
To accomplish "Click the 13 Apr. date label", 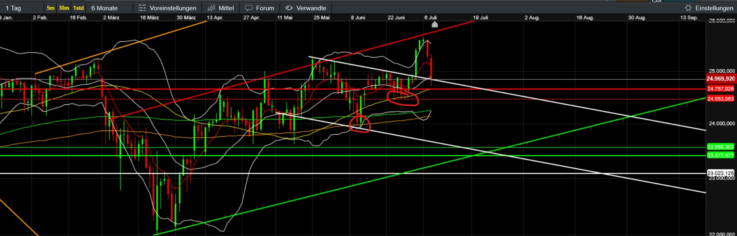I will (215, 18).
